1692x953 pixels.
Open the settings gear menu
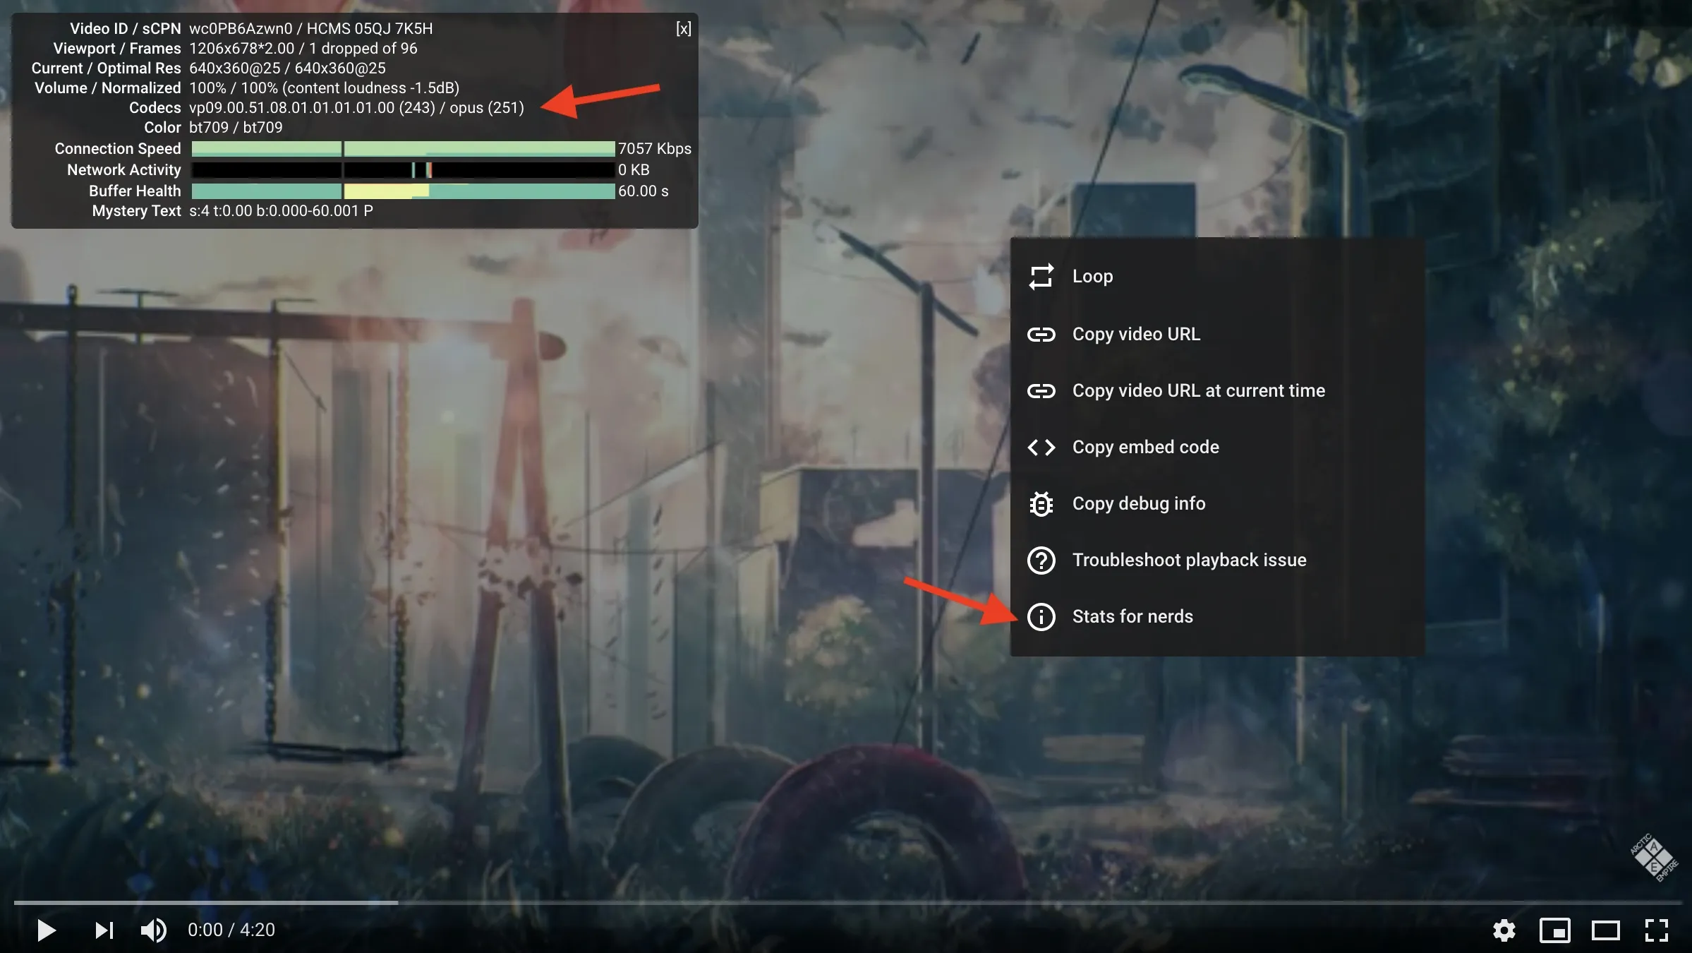(1504, 930)
